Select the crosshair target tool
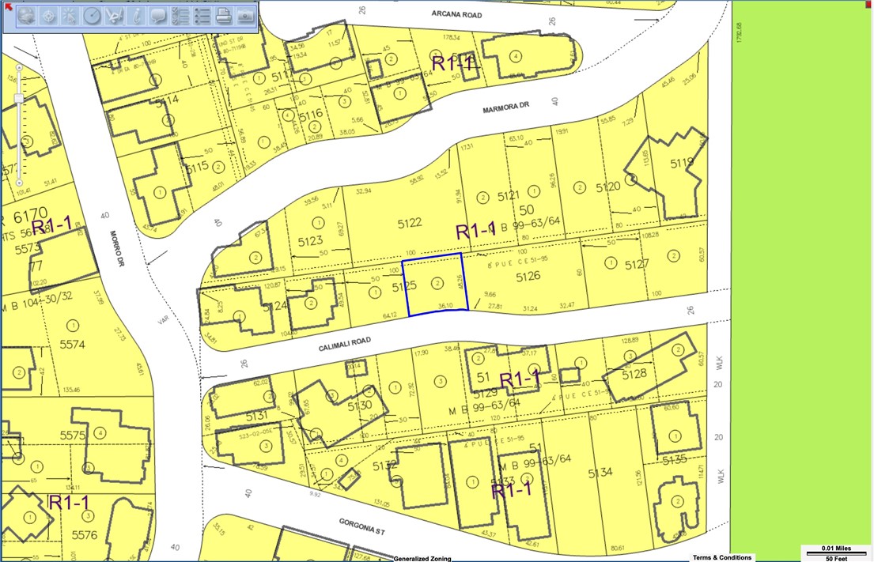Viewport: 874px width, 562px height. (x=48, y=16)
